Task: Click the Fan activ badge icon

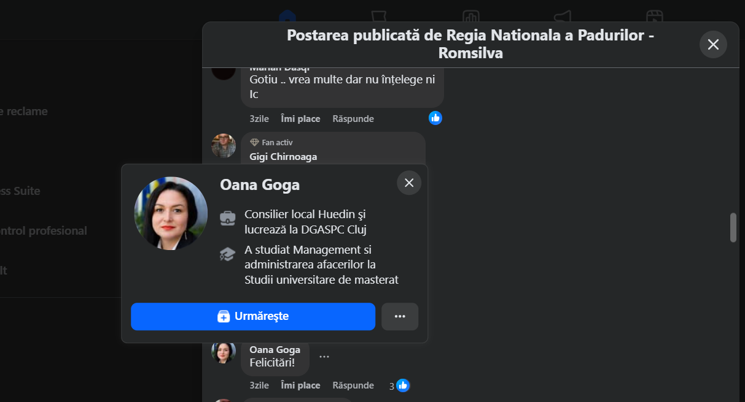Action: pos(254,142)
